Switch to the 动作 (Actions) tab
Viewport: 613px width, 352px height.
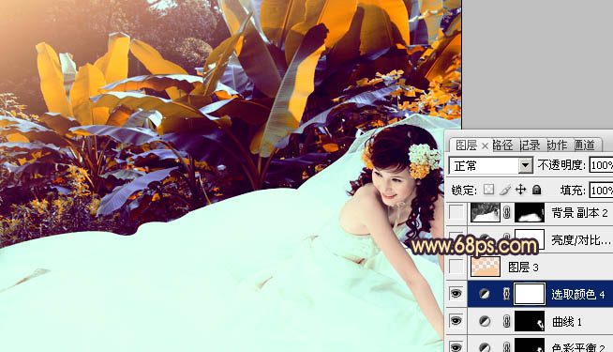pos(557,145)
